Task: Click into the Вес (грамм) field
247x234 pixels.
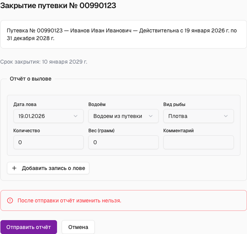Action: [123, 142]
